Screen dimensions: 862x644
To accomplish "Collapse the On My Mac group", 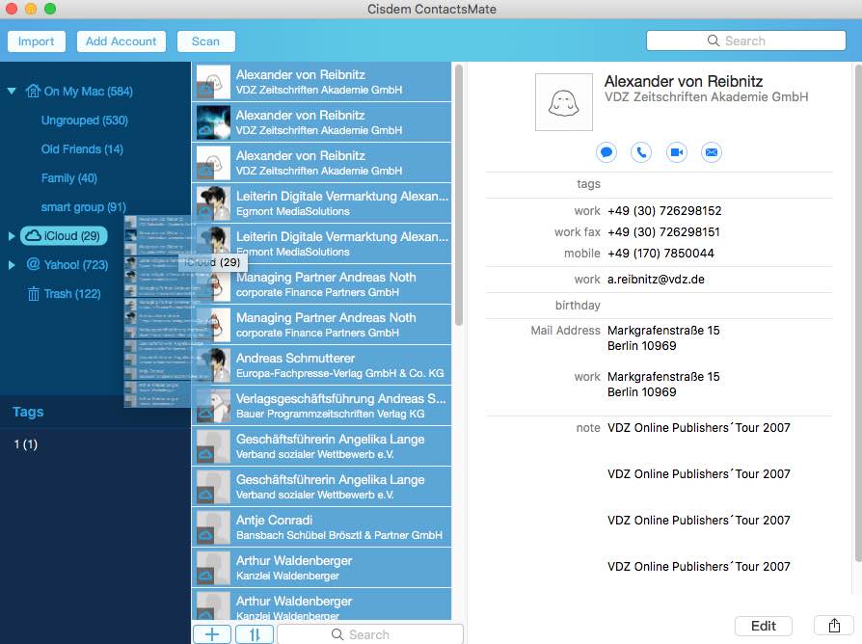I will coord(12,92).
